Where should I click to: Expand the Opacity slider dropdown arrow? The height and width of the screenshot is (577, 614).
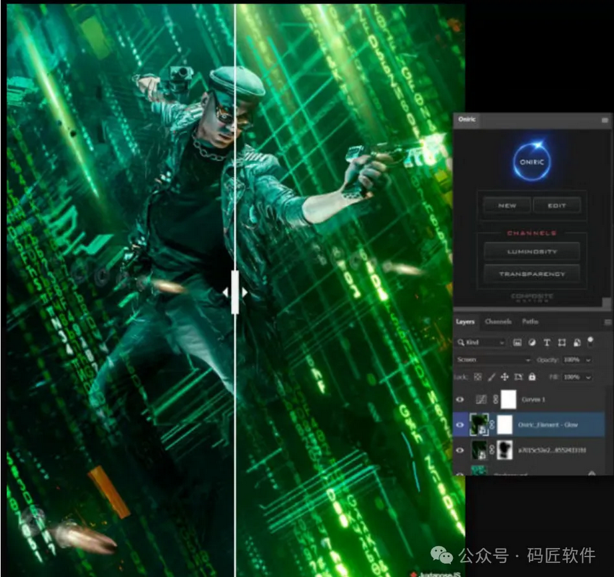click(589, 360)
